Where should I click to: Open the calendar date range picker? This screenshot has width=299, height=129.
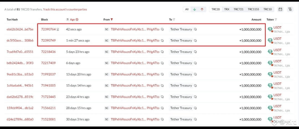[x=280, y=9]
